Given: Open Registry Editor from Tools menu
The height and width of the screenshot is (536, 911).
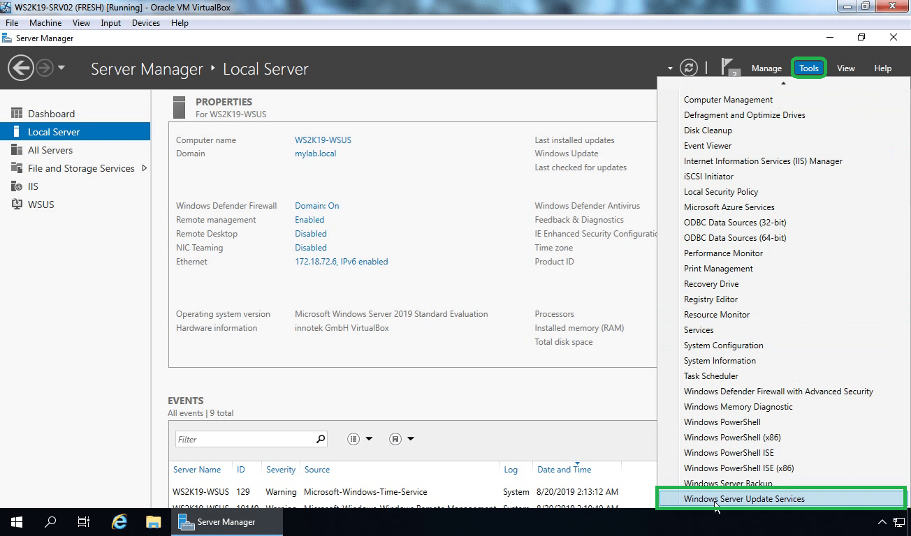Looking at the screenshot, I should pos(710,299).
